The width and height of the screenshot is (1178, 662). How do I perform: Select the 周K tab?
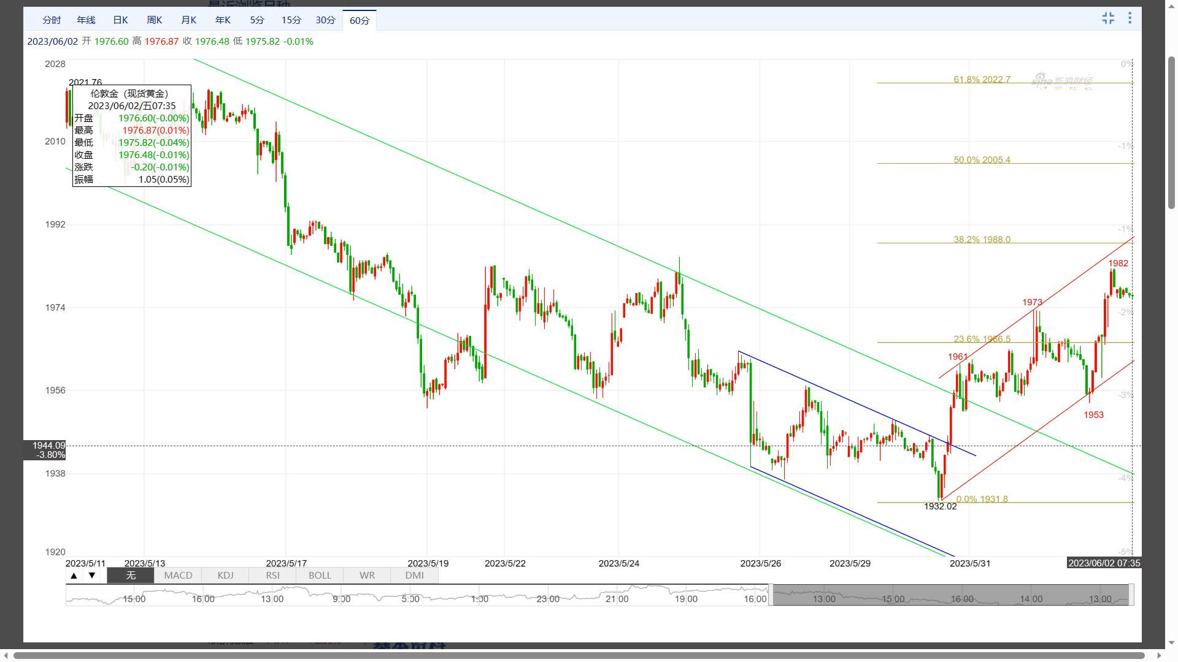tap(155, 20)
